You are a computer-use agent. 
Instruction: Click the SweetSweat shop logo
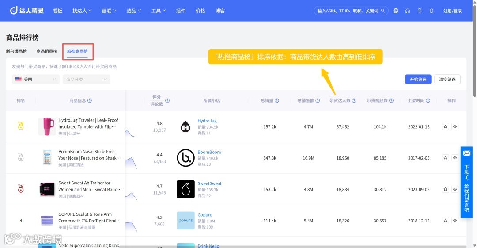point(185,189)
